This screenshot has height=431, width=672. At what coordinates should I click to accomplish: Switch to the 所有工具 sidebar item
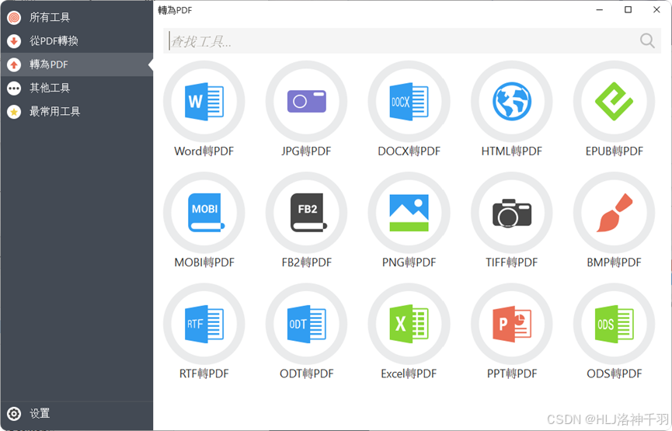click(77, 18)
